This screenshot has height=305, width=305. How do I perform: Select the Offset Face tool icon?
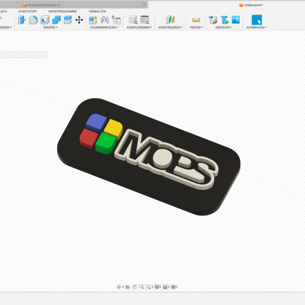tap(68, 20)
